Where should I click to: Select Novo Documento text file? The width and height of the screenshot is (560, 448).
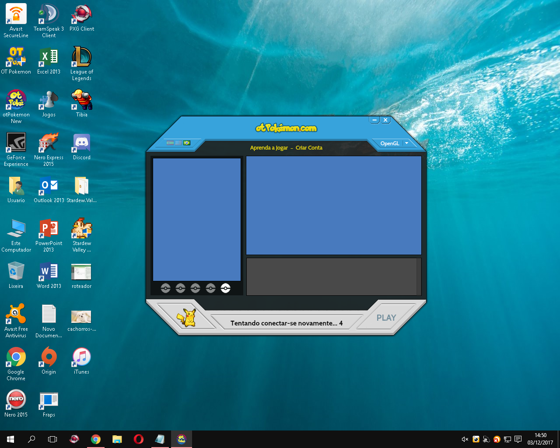[49, 321]
